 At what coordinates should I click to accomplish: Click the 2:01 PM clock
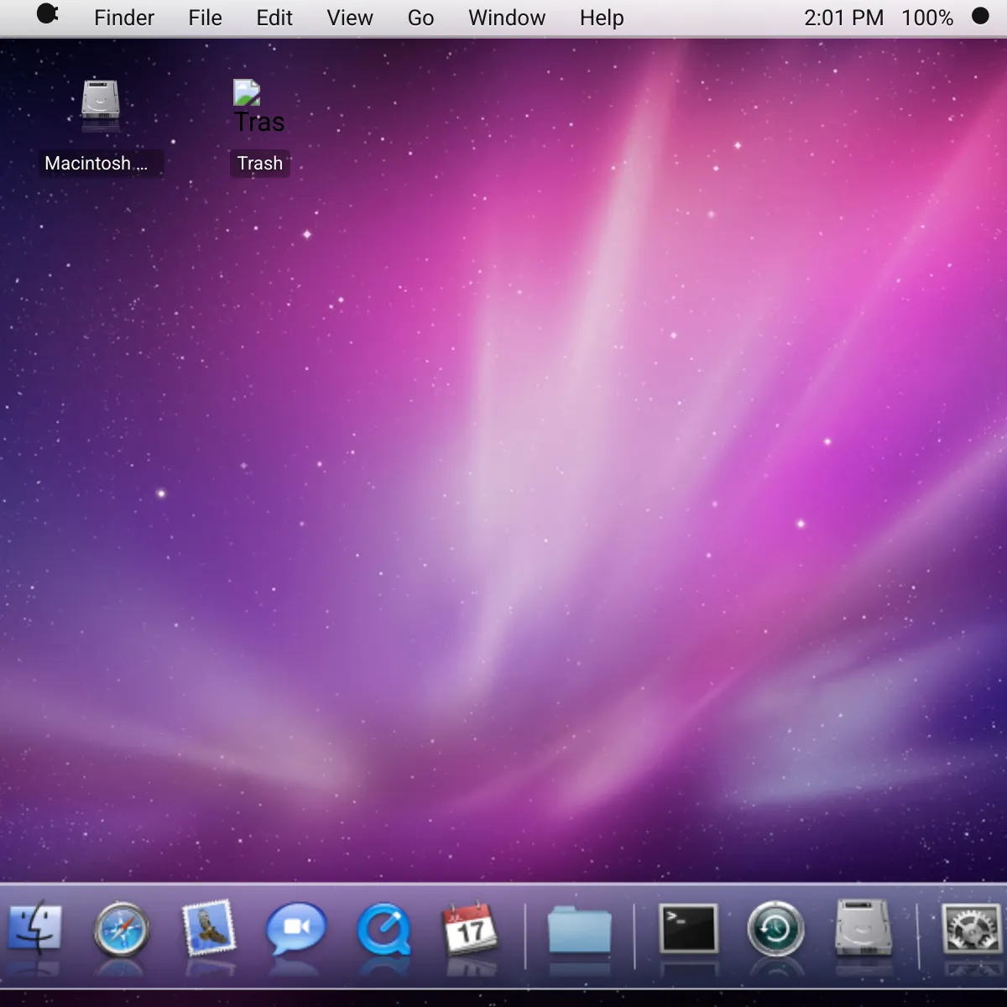tap(843, 18)
